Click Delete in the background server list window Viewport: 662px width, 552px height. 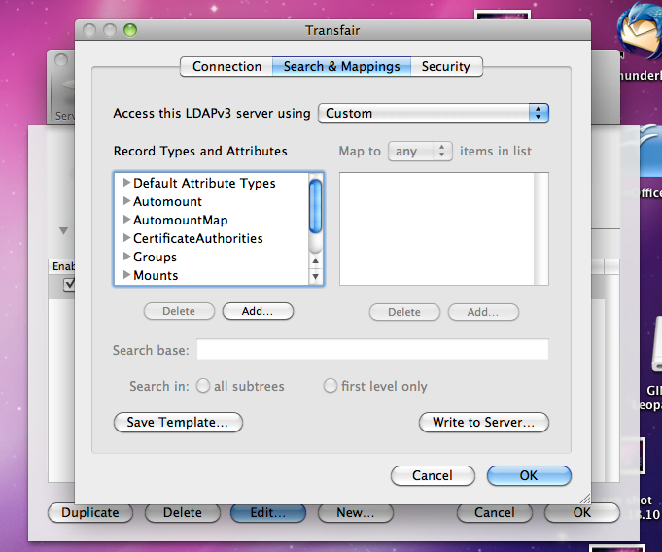coord(183,513)
